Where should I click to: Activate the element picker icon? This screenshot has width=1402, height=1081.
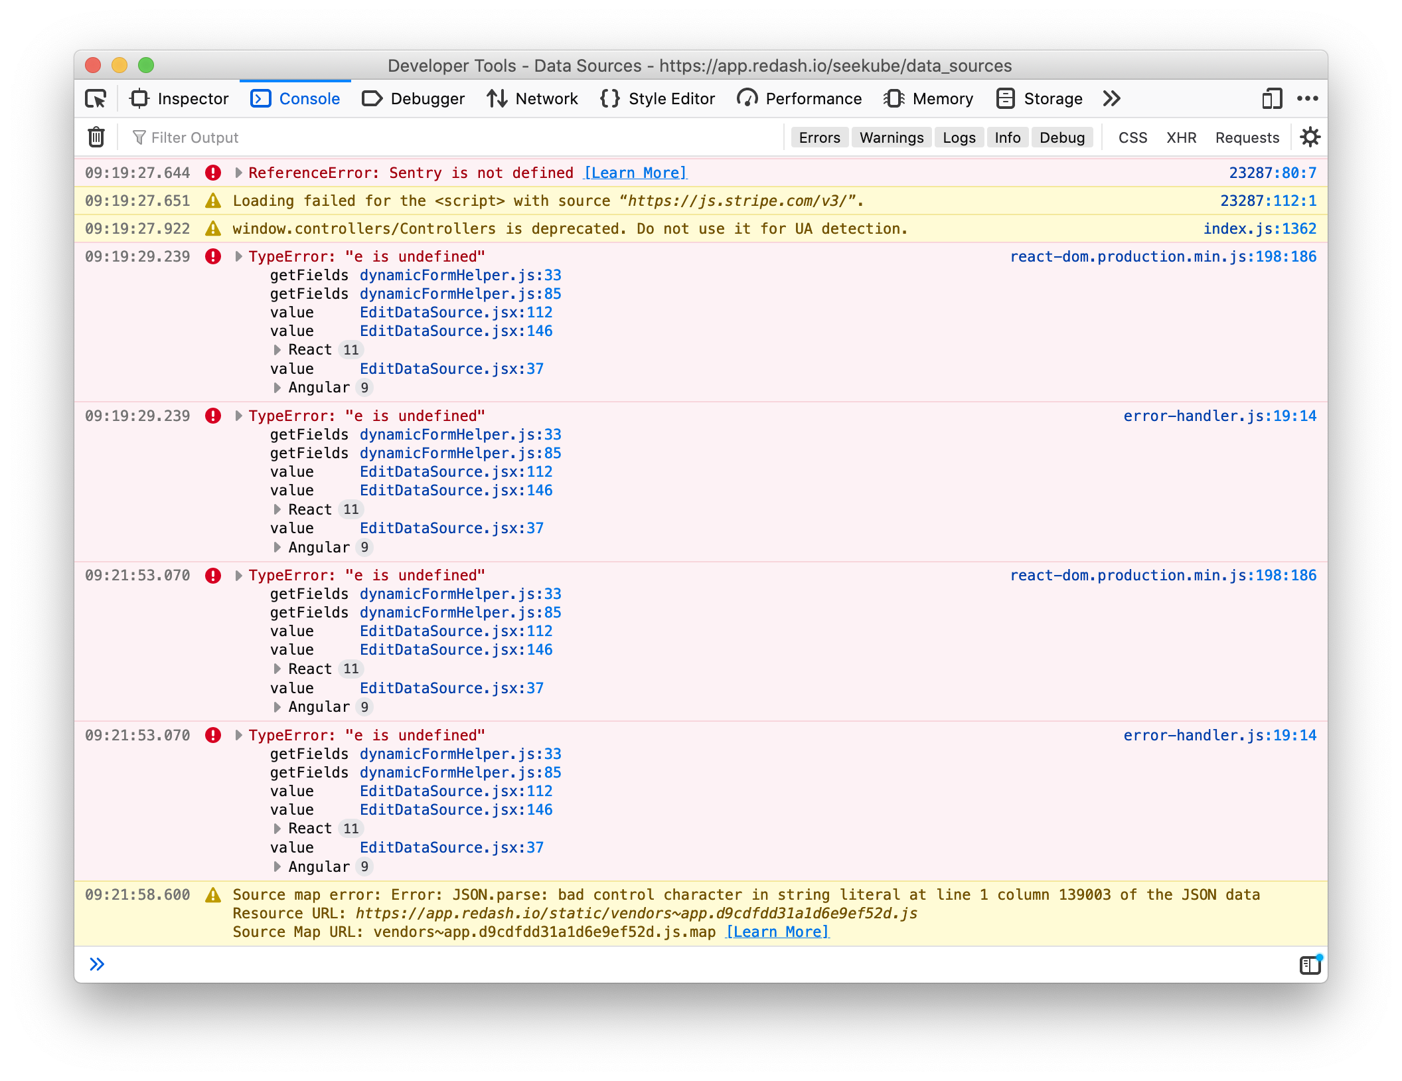(96, 99)
